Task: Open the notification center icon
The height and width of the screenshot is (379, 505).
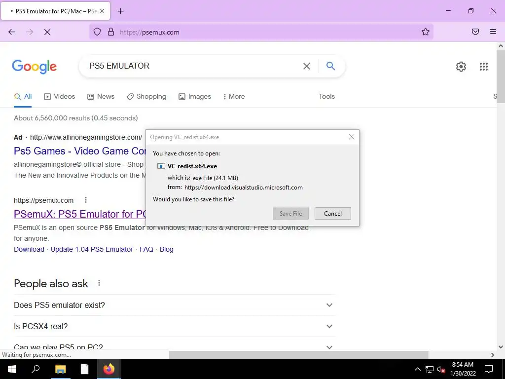Action: tap(489, 369)
